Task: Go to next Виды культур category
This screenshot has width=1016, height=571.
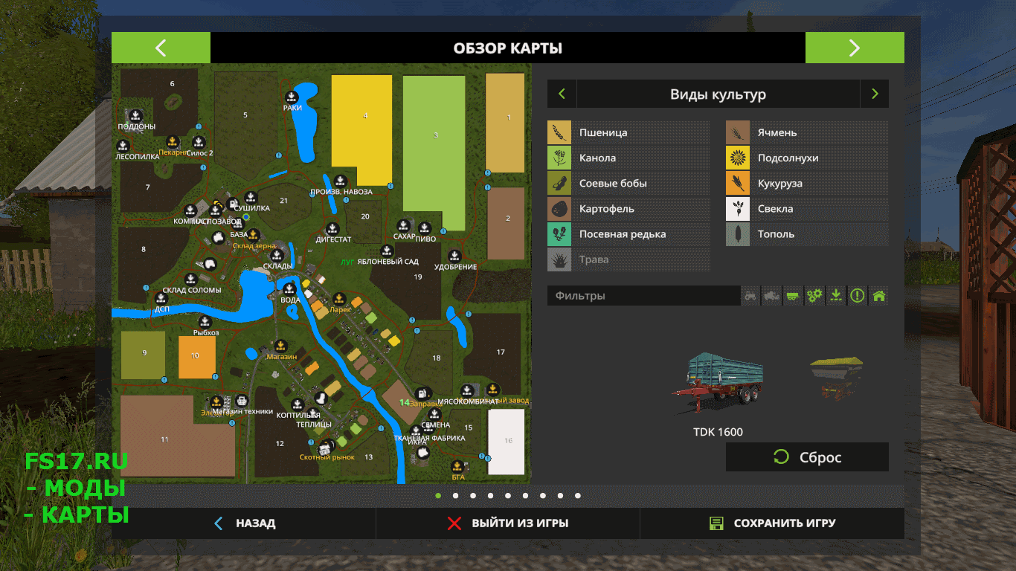Action: [x=875, y=94]
